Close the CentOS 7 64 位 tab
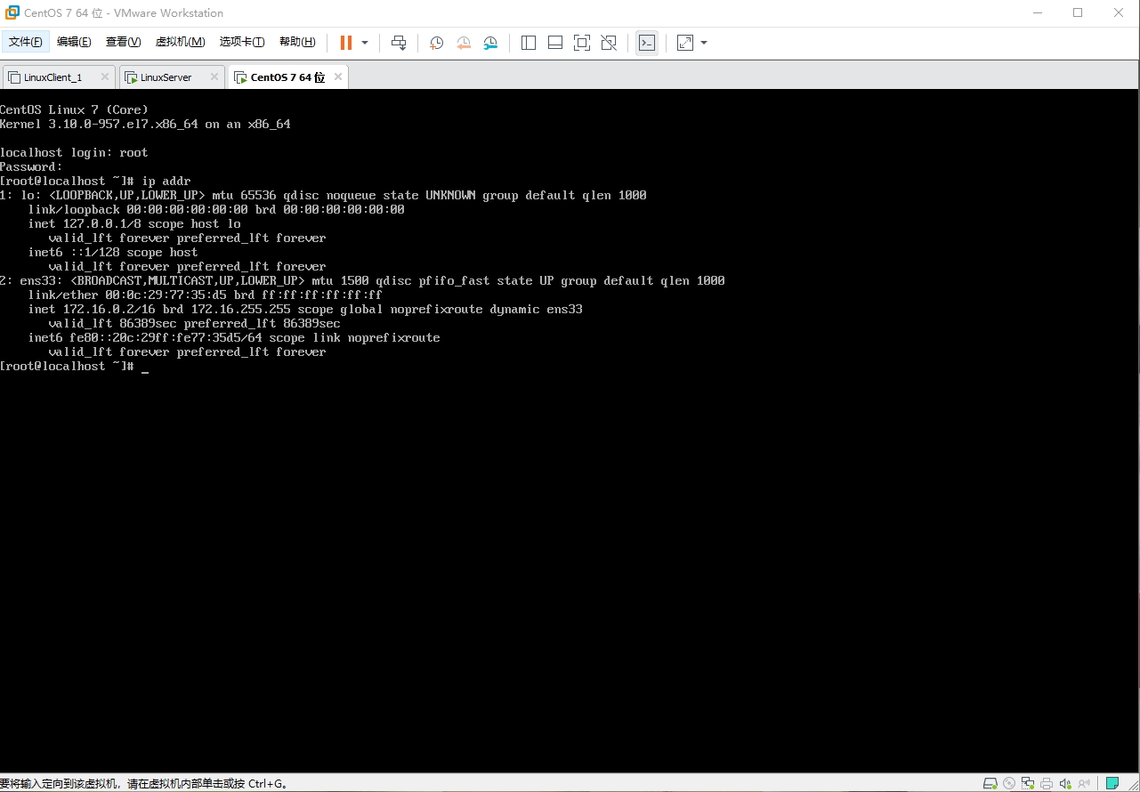Viewport: 1140px width, 792px height. pos(338,77)
